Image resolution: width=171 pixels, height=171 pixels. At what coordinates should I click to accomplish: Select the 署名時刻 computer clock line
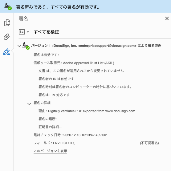[85, 87]
